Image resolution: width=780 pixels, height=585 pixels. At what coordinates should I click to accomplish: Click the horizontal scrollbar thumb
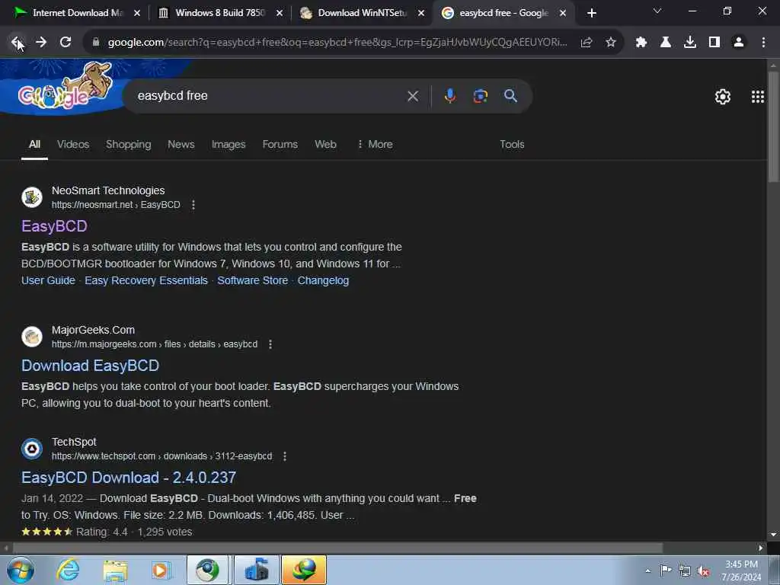coord(337,548)
